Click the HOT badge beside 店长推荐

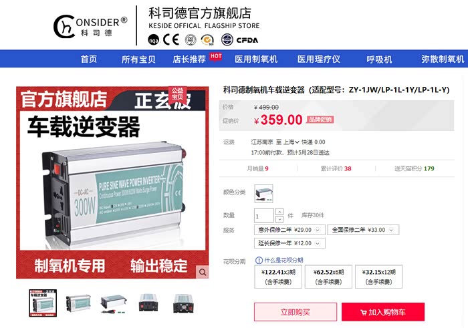tap(216, 56)
